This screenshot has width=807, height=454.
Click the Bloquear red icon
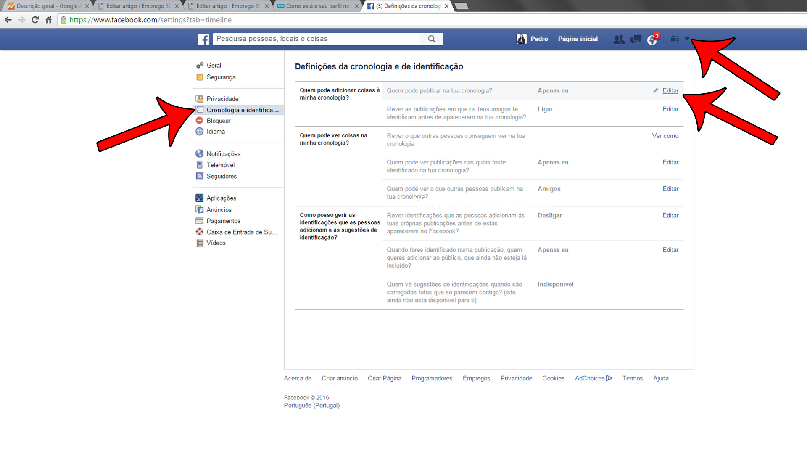click(x=199, y=120)
